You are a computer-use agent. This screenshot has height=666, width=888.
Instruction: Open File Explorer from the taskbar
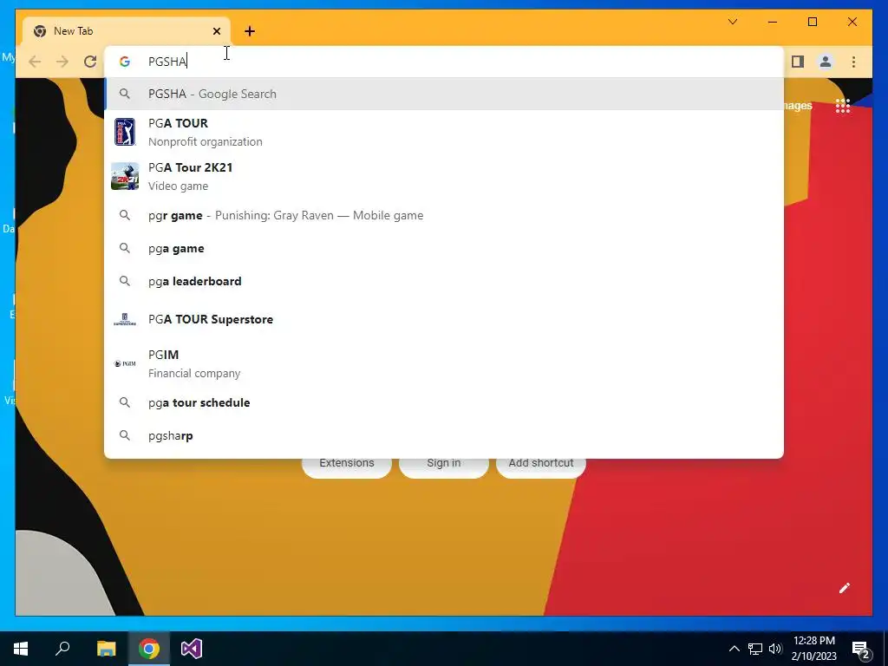pyautogui.click(x=106, y=649)
